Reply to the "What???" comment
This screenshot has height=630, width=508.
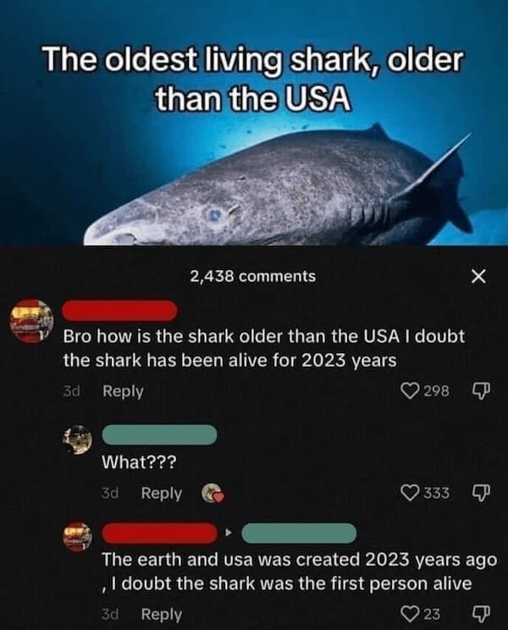pyautogui.click(x=162, y=494)
